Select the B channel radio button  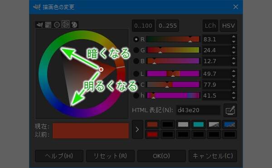(x=136, y=61)
